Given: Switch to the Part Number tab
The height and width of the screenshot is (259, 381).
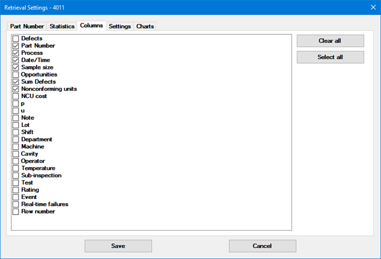Looking at the screenshot, I should [26, 26].
